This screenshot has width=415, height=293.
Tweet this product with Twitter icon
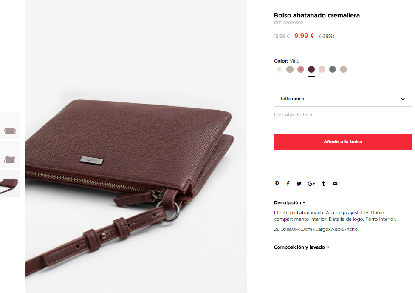pos(299,184)
